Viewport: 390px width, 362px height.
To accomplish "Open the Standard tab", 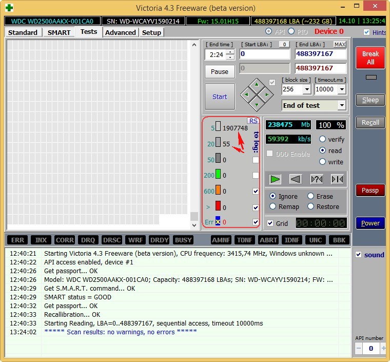I will click(23, 32).
